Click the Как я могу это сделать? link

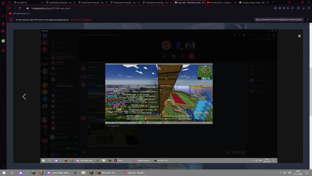click(81, 20)
